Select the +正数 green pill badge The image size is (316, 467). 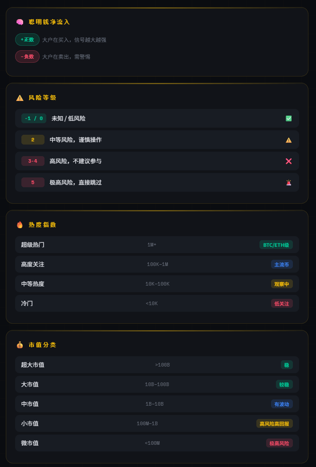point(28,40)
